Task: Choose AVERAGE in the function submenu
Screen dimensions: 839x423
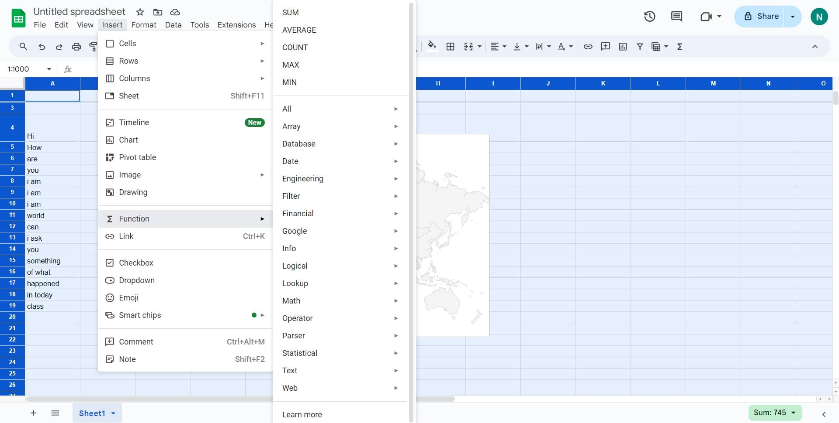Action: 299,30
